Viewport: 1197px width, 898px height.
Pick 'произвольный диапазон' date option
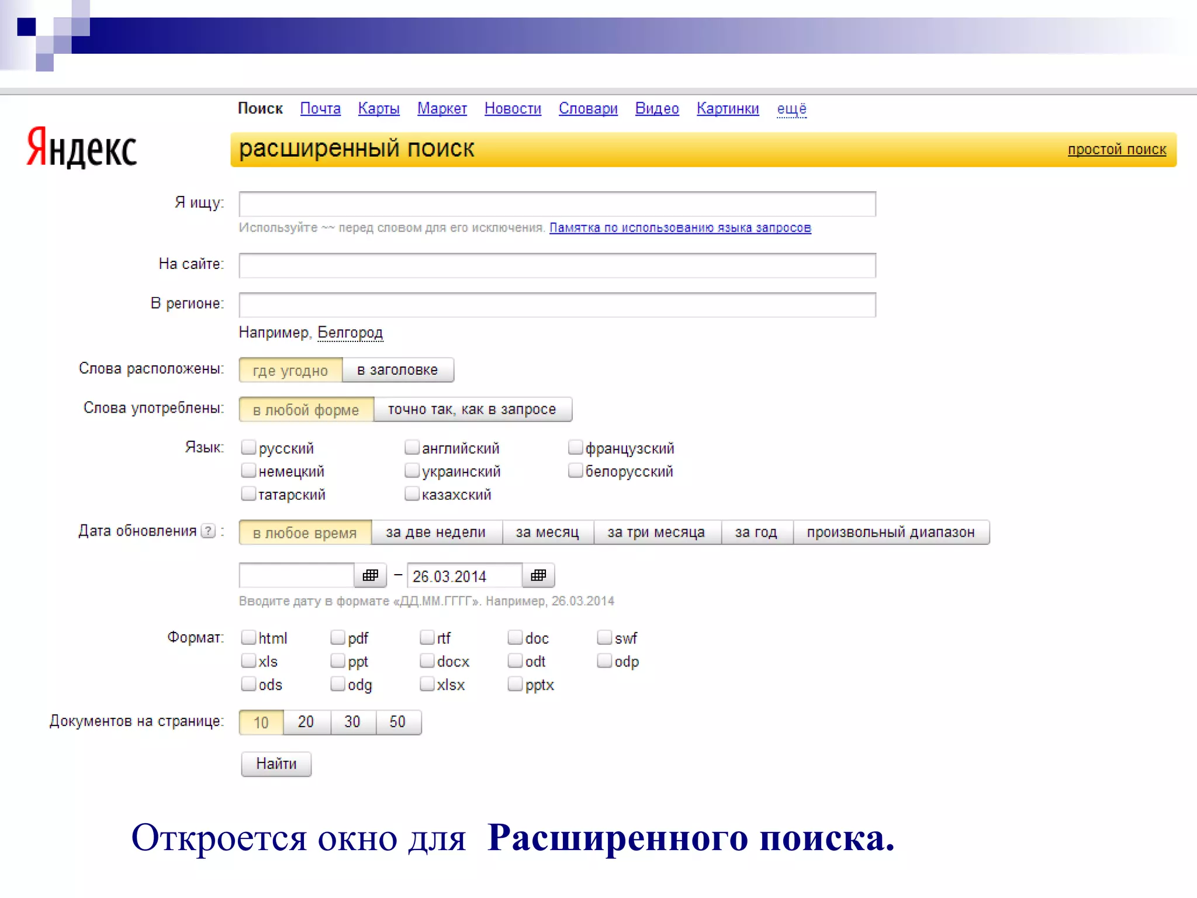click(891, 533)
